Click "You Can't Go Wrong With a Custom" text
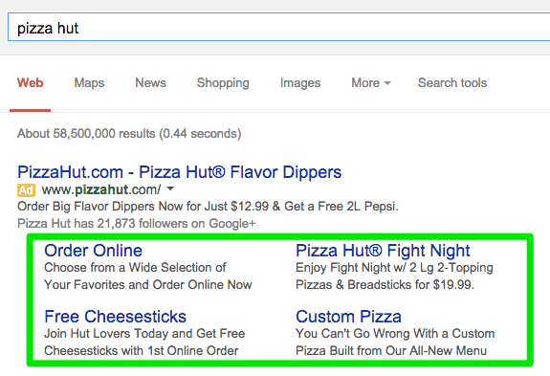This screenshot has height=376, width=550. [395, 334]
